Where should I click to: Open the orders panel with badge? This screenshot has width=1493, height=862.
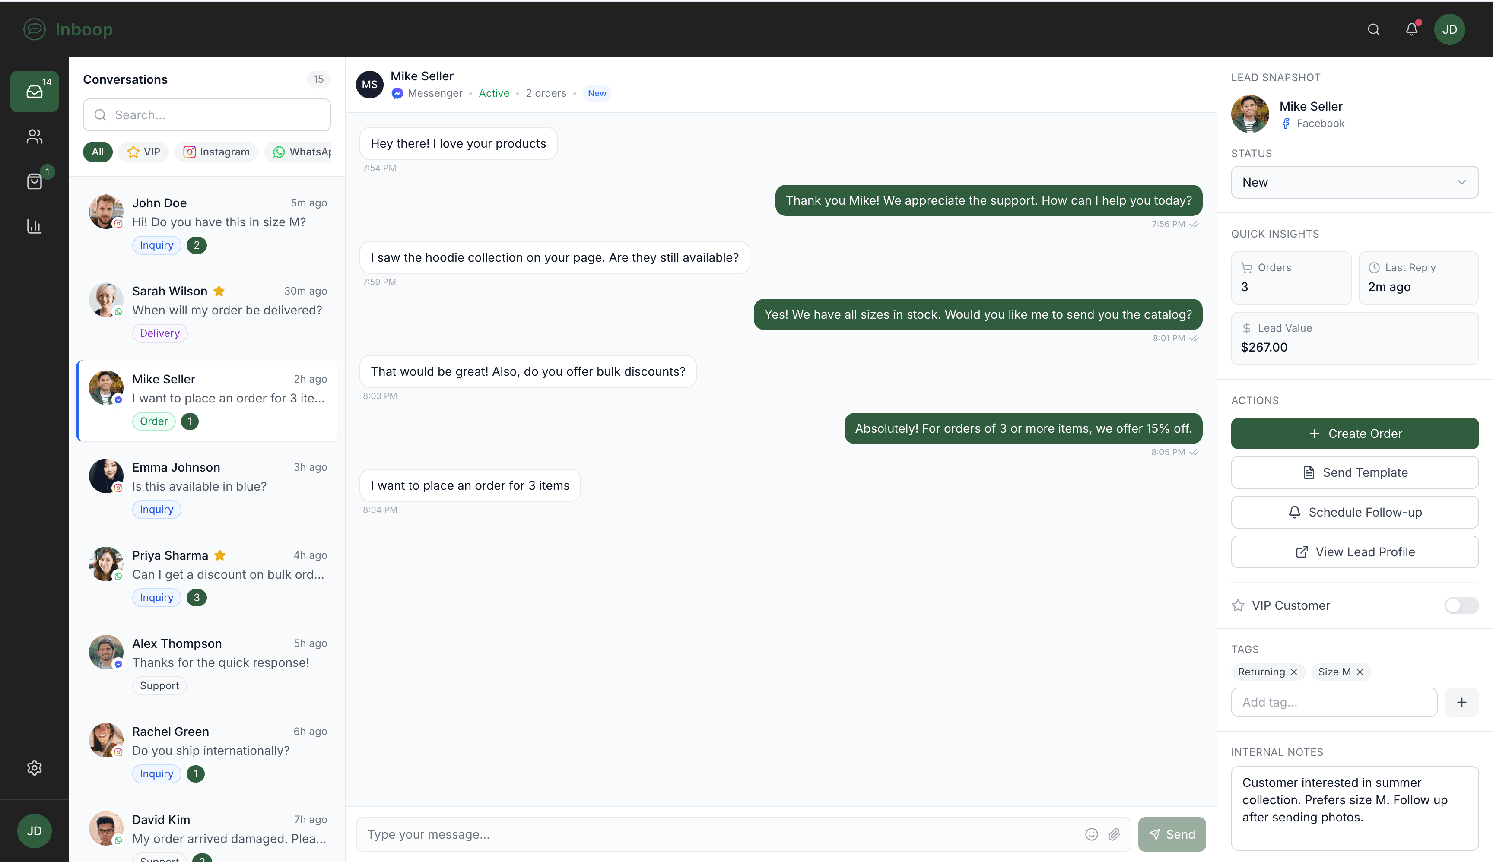point(34,181)
